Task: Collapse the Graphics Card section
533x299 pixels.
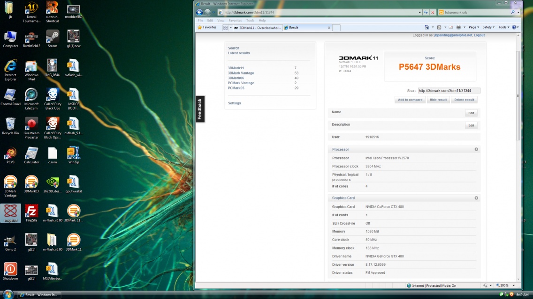Action: tap(476, 198)
